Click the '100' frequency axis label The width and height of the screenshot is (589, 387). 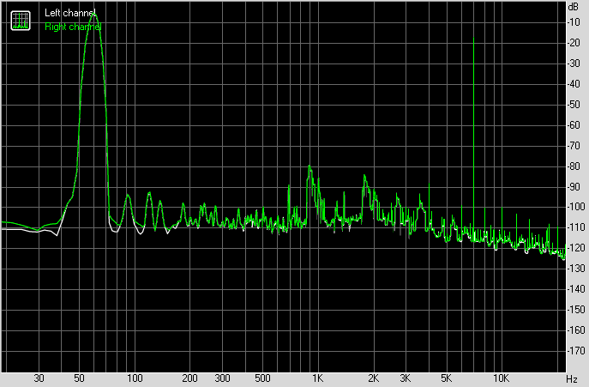(134, 378)
